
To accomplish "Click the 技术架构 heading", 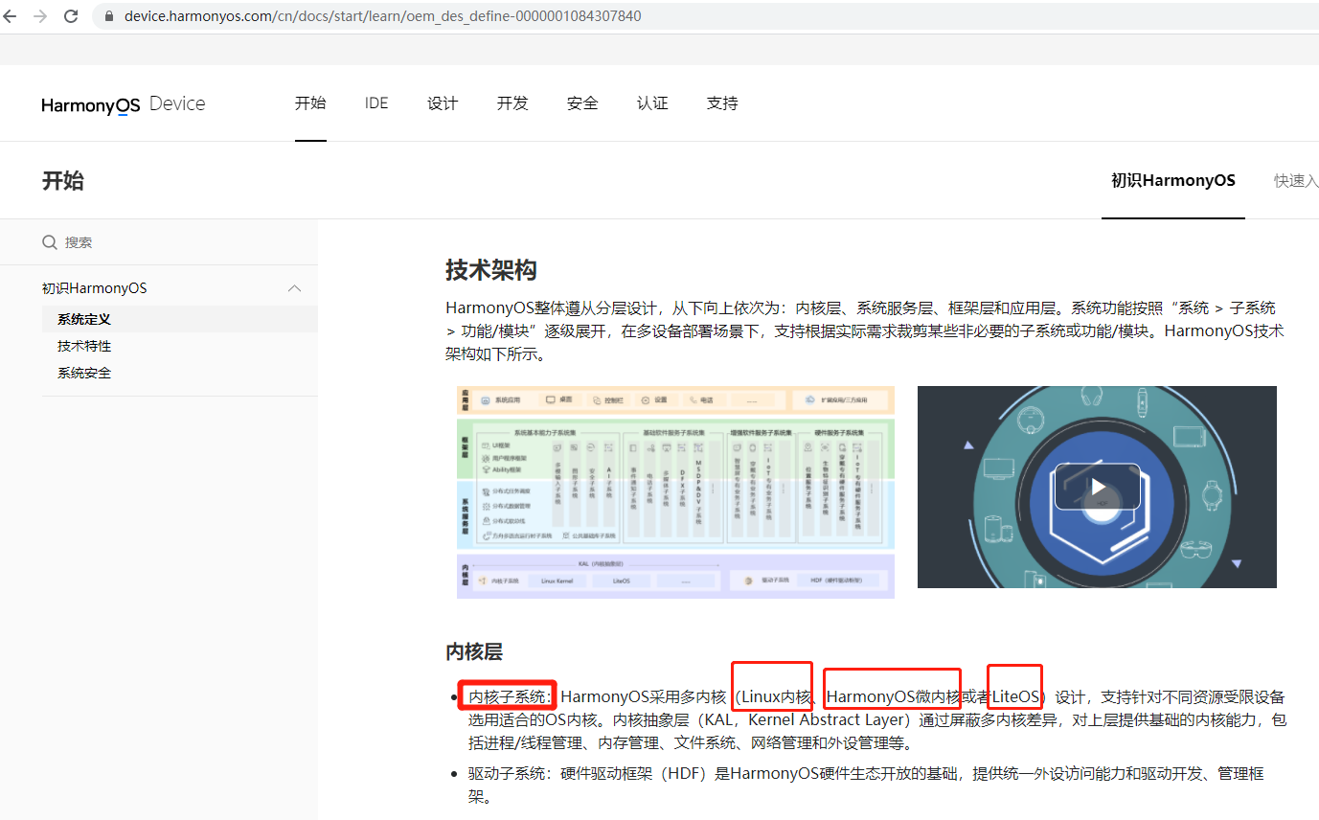I will pyautogui.click(x=491, y=269).
